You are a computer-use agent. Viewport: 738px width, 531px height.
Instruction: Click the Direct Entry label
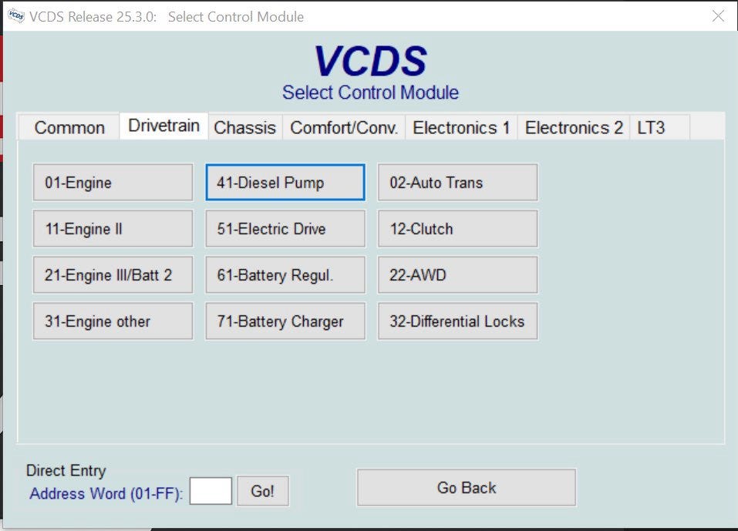66,470
